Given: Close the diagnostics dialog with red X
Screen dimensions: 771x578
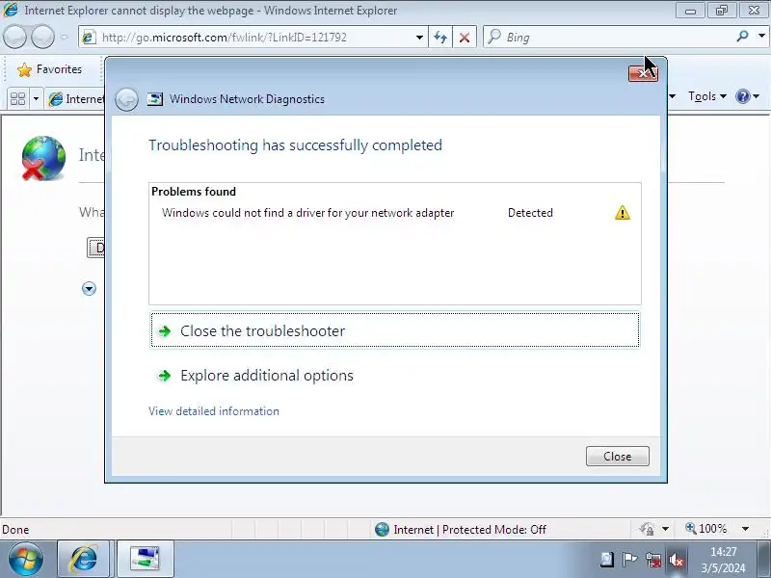Looking at the screenshot, I should click(643, 74).
